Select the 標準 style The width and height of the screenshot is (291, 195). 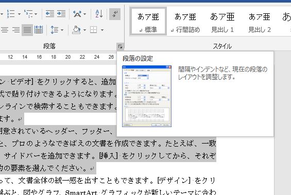point(148,21)
